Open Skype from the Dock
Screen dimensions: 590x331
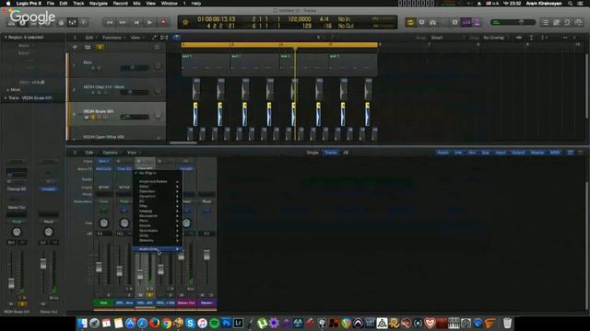pyautogui.click(x=190, y=323)
